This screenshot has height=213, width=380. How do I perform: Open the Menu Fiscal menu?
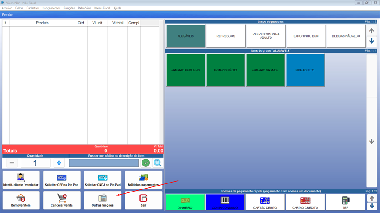(x=102, y=8)
